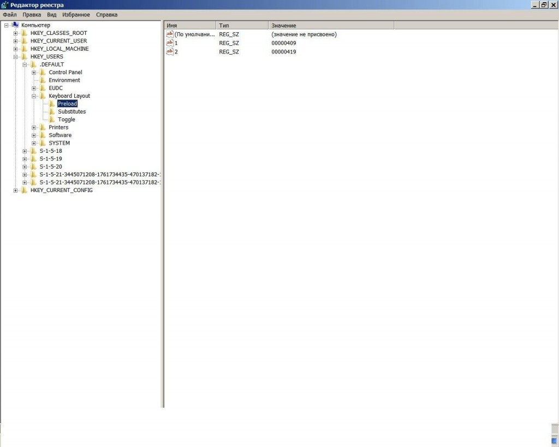Click the icon next to (По умолчанию) value
The image size is (559, 447).
click(169, 34)
